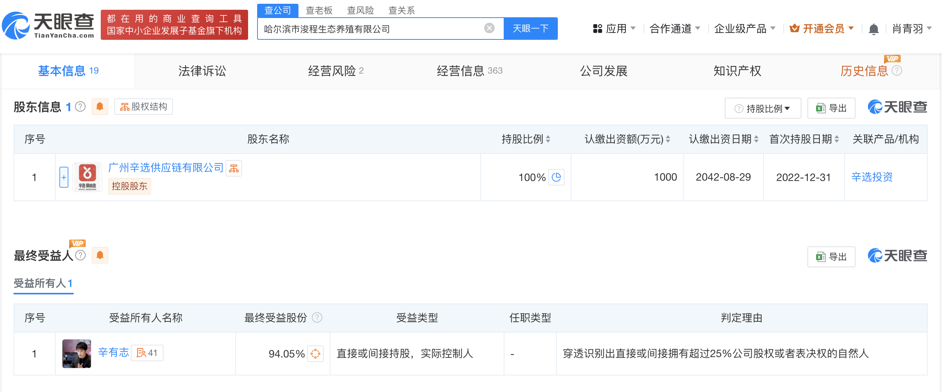Select the 基本信息 tab
The width and height of the screenshot is (942, 392).
coord(68,71)
